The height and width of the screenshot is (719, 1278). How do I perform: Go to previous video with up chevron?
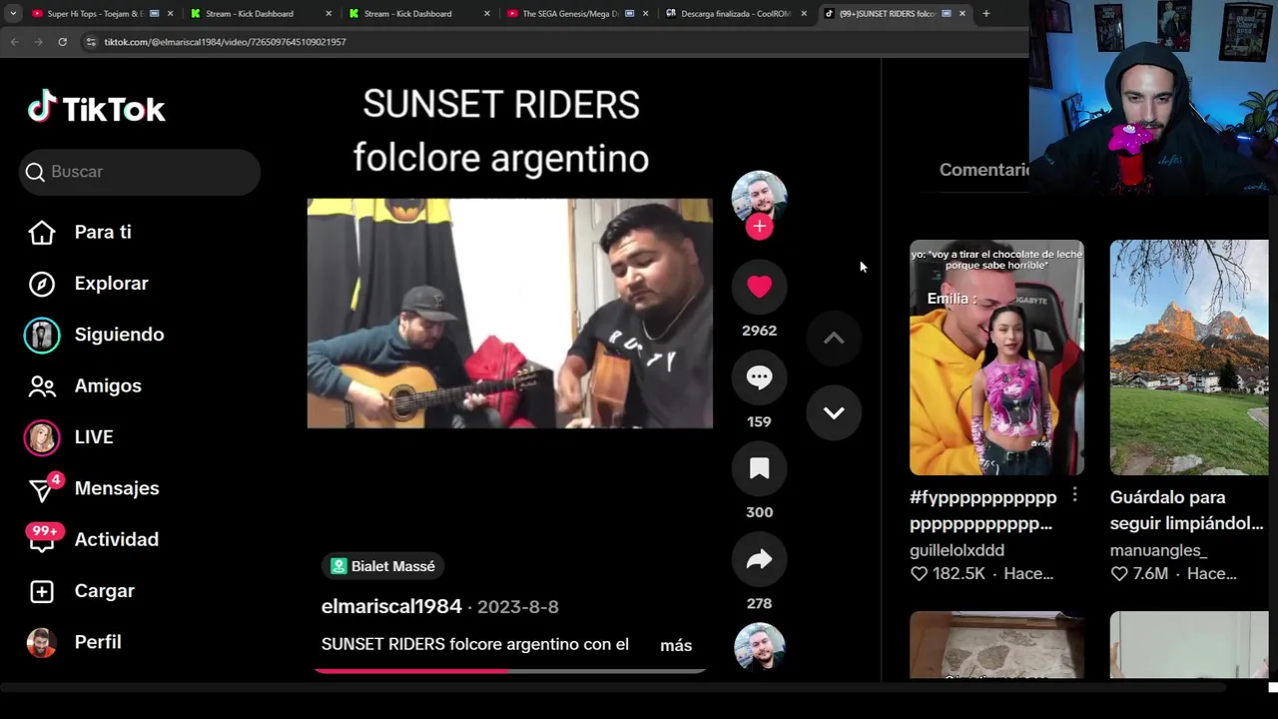834,339
